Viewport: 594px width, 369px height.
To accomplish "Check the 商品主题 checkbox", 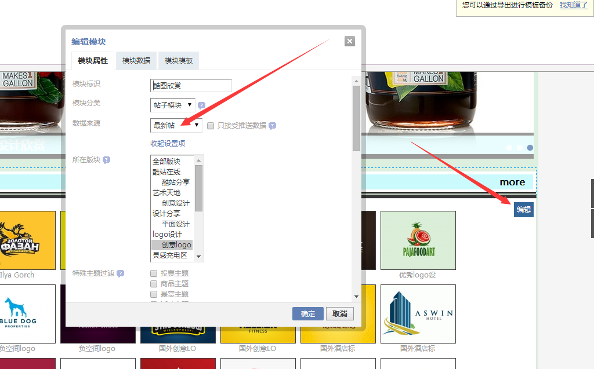I will (x=154, y=284).
